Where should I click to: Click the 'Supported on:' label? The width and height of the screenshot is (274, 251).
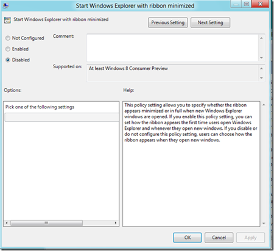tap(68, 66)
